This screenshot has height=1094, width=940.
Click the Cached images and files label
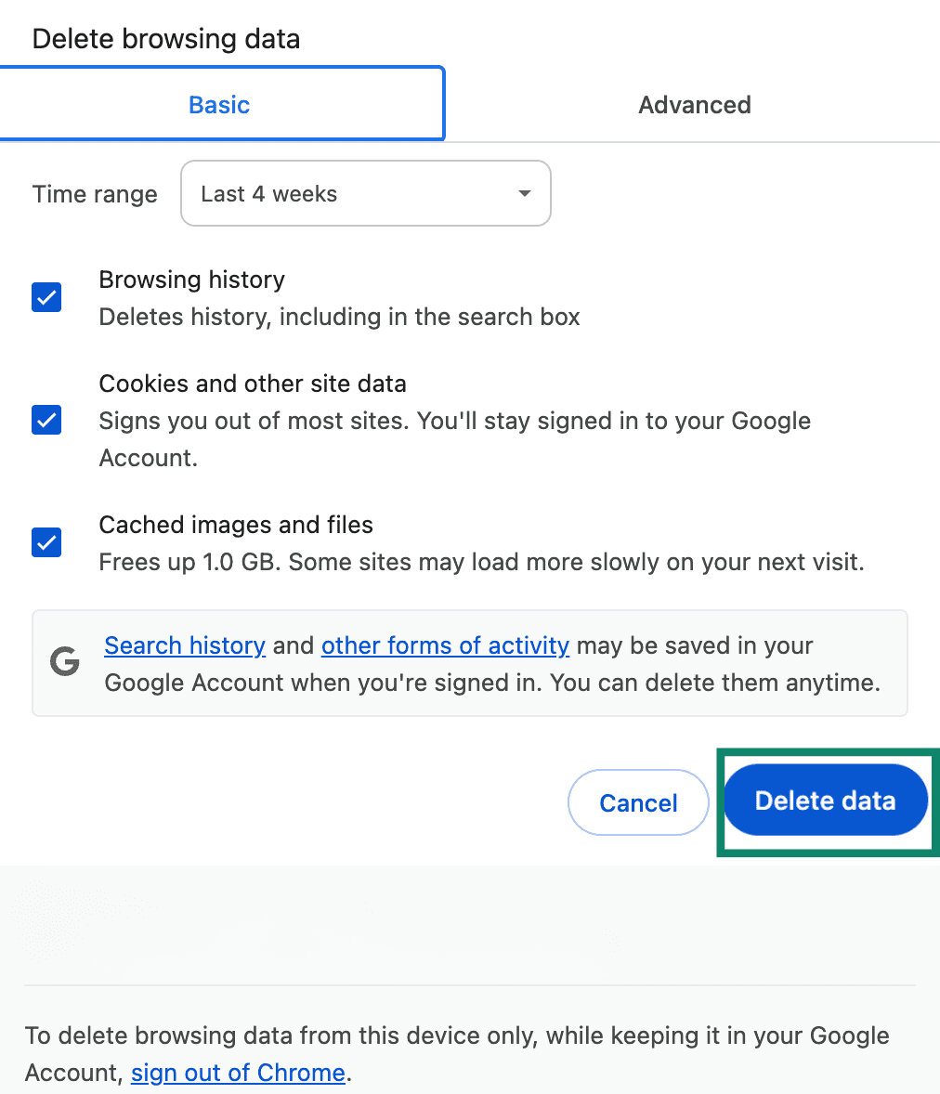click(235, 525)
